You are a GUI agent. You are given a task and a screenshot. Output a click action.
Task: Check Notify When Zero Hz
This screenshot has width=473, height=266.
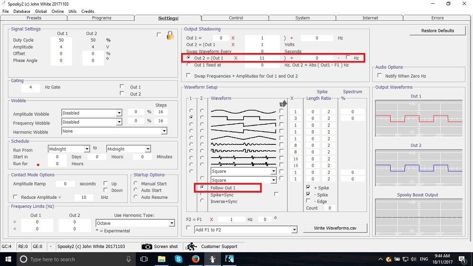379,75
